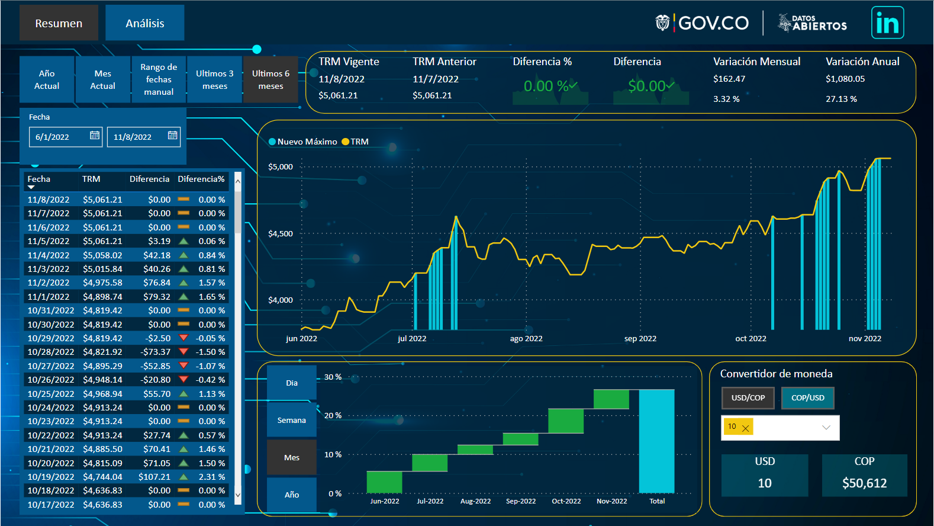934x526 pixels.
Task: Expand the currency amount dropdown
Action: (x=826, y=428)
